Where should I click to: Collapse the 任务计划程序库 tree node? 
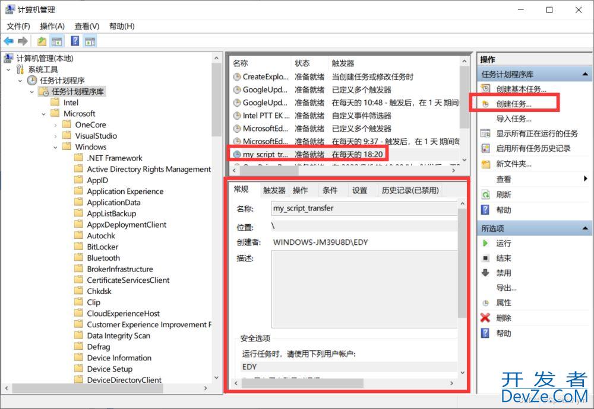tap(32, 91)
